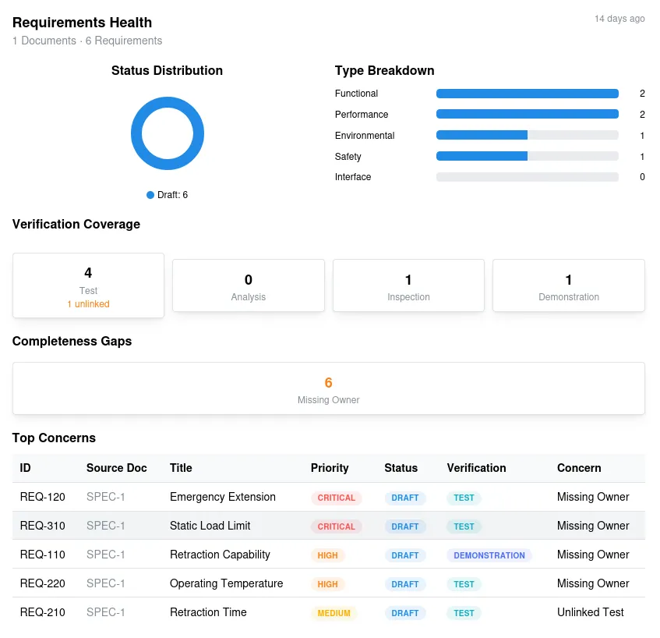Screen dimensions: 660x638
Task: Open the Demonstration coverage card
Action: coord(569,285)
